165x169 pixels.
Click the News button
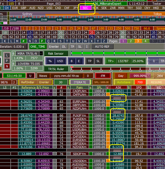pos(43,76)
